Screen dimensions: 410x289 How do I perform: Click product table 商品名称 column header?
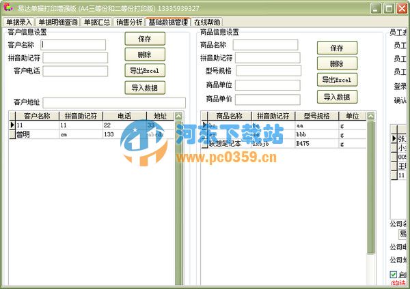pyautogui.click(x=230, y=116)
